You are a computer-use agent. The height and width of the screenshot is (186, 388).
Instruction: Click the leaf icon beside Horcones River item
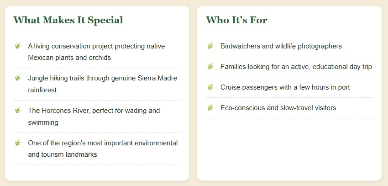[x=17, y=110]
